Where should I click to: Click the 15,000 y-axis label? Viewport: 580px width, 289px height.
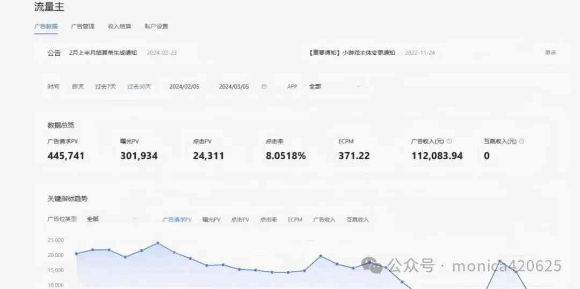[x=55, y=270]
